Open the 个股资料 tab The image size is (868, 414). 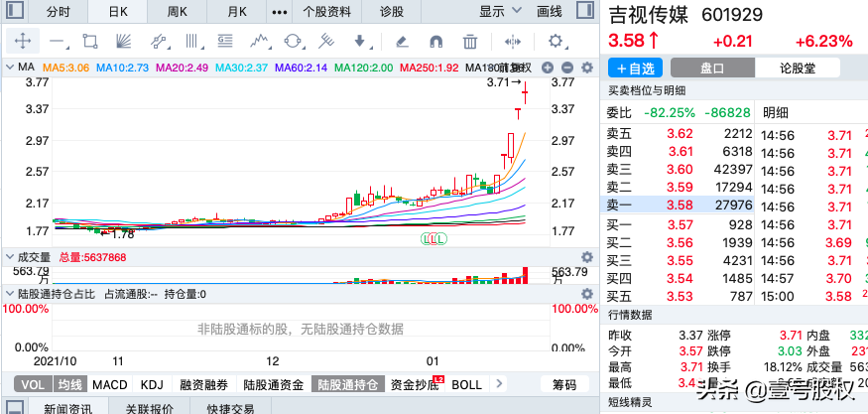[328, 11]
